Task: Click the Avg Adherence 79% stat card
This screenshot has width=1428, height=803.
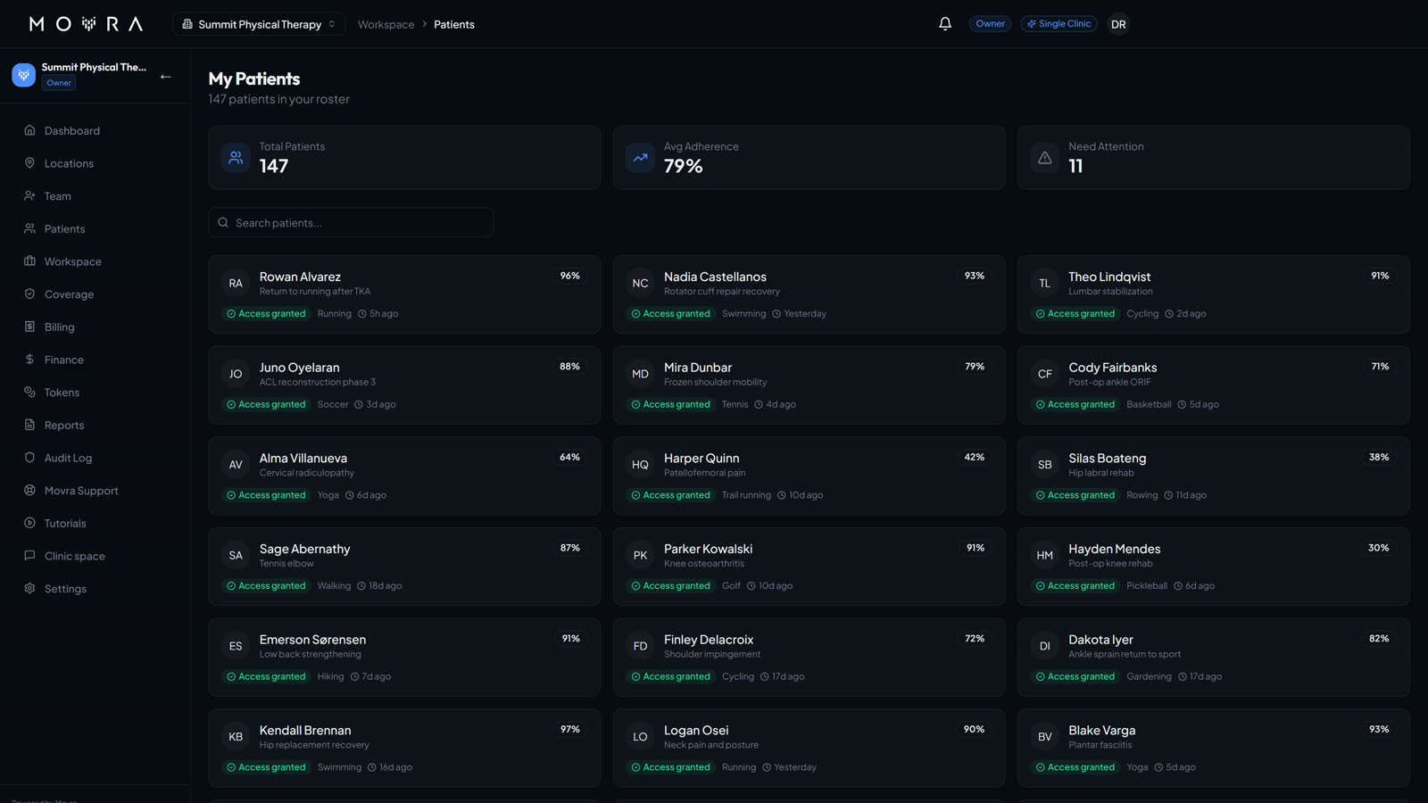Action: pyautogui.click(x=809, y=157)
